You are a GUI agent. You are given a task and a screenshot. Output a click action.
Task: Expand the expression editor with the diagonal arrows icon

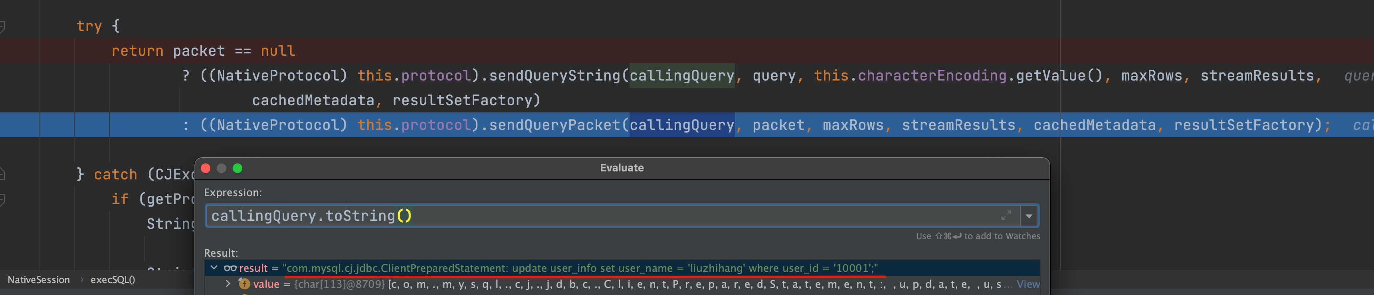pyautogui.click(x=1006, y=216)
